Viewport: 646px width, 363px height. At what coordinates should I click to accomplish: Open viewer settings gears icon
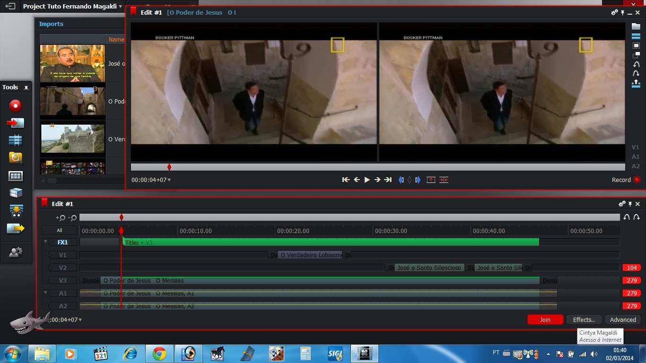[x=614, y=13]
